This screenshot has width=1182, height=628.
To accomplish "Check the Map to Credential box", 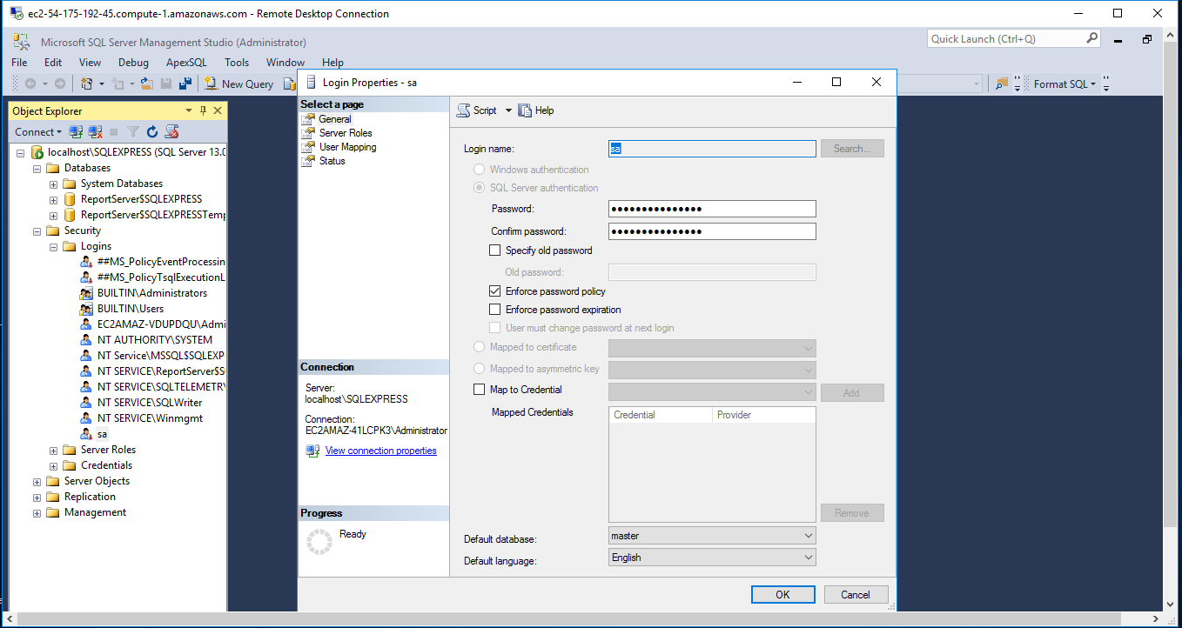I will [479, 389].
